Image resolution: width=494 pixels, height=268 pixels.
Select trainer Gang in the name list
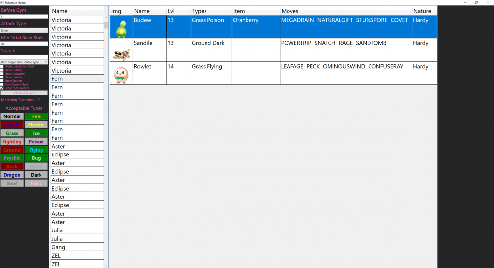77,247
